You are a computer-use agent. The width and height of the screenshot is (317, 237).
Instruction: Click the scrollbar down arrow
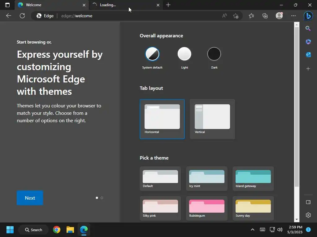click(297, 219)
